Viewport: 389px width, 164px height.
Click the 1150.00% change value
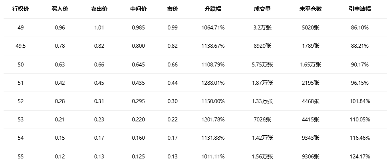tap(213, 101)
